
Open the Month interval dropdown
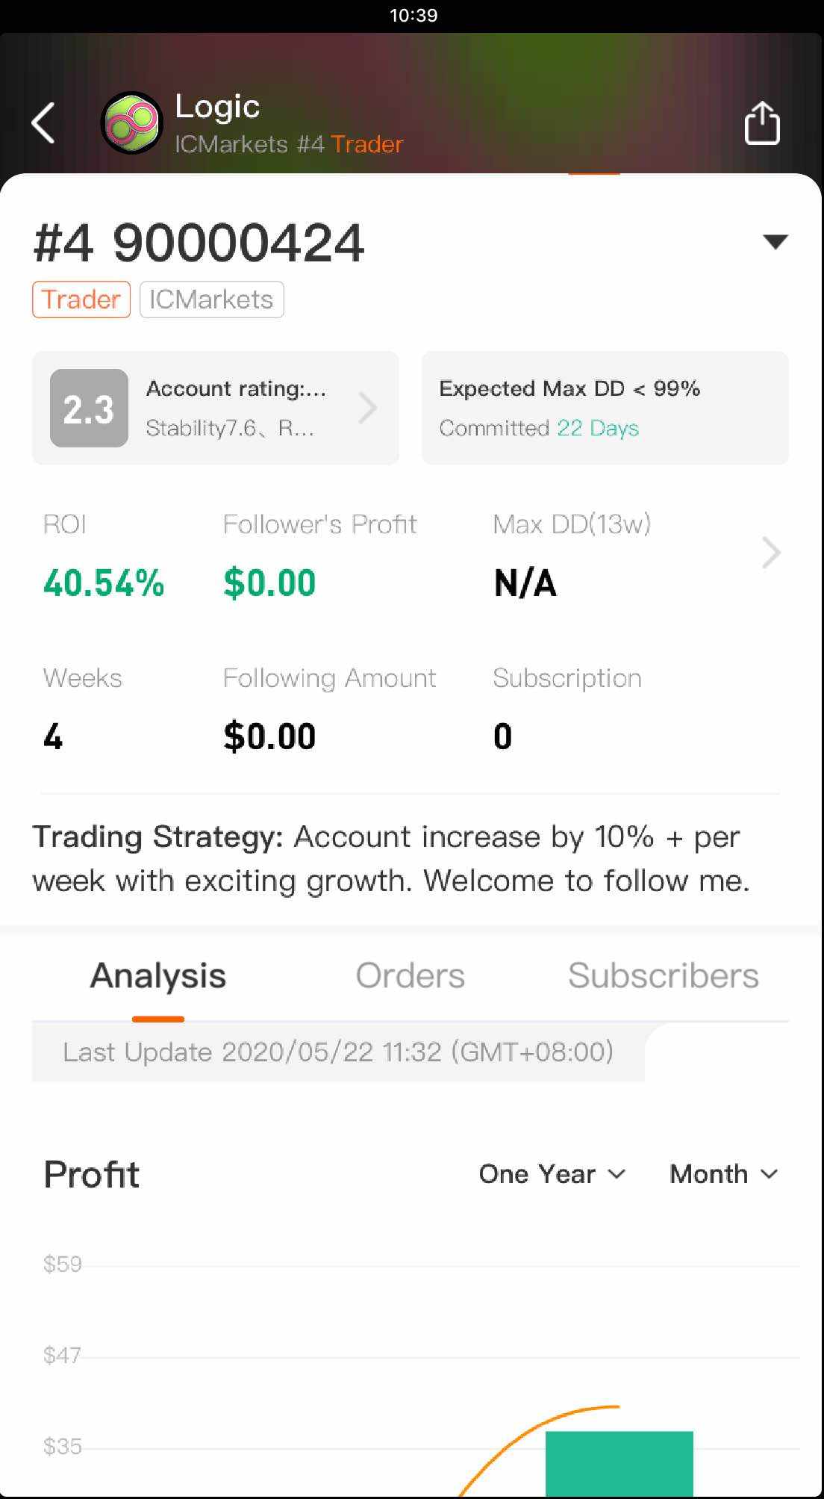point(723,1174)
